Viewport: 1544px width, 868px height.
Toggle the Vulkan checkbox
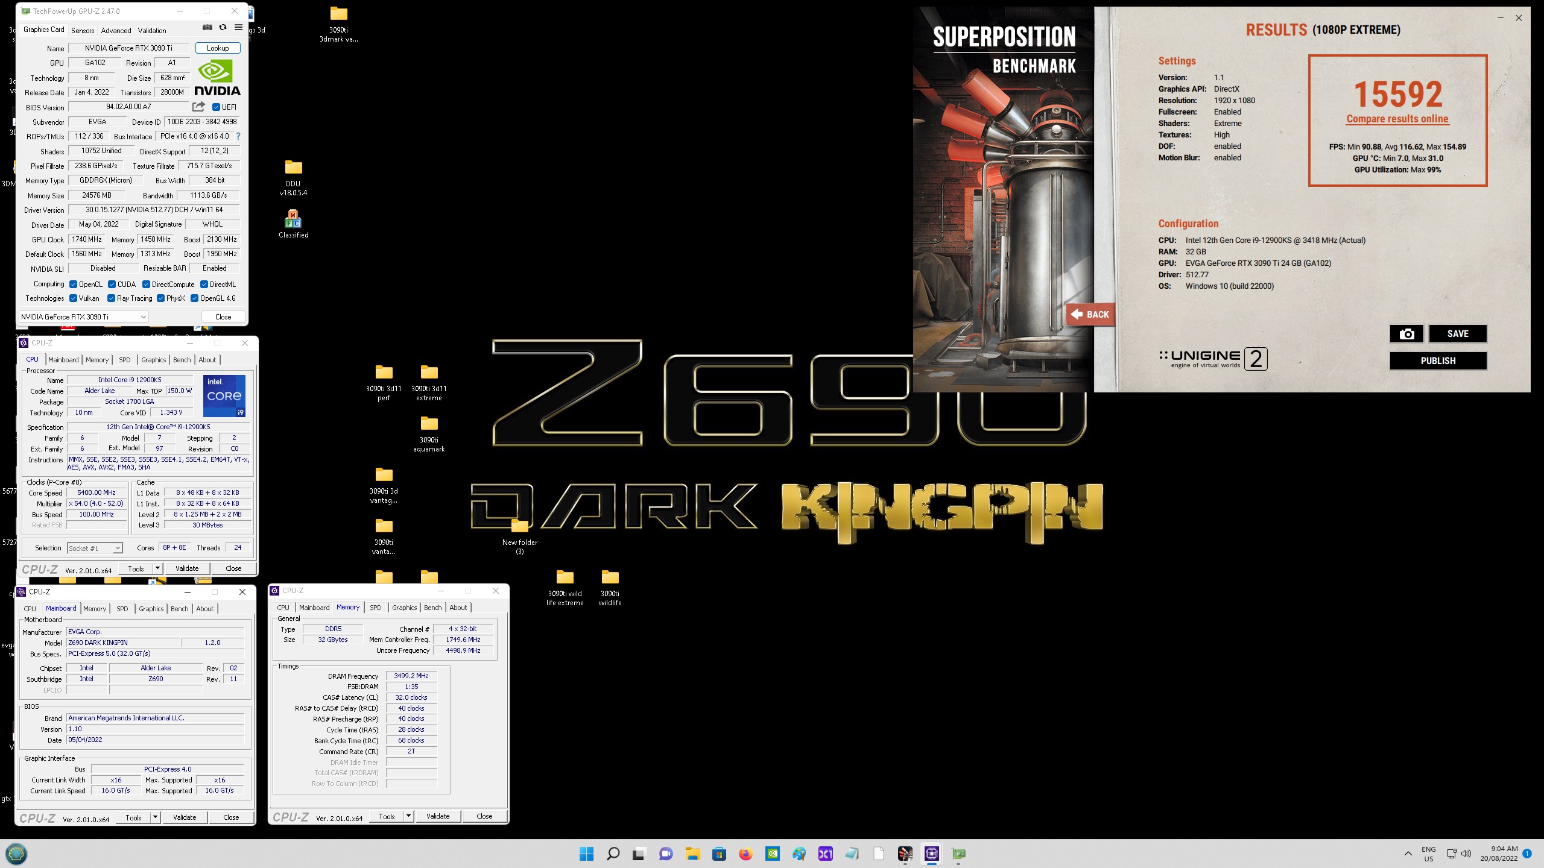pos(73,298)
